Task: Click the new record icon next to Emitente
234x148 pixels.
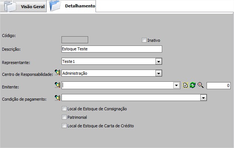Action: tap(186, 85)
